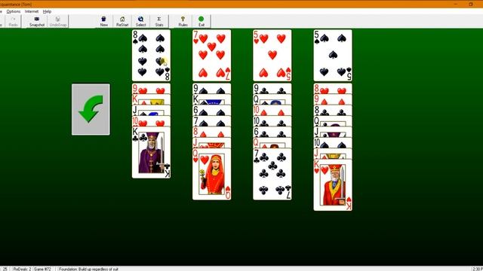Click the 'Foundation: Build up regardless of suit' text
This screenshot has height=271, width=483.
click(89, 269)
